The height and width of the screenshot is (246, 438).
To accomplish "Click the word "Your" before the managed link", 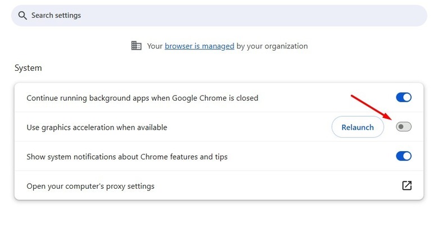I will tap(154, 46).
